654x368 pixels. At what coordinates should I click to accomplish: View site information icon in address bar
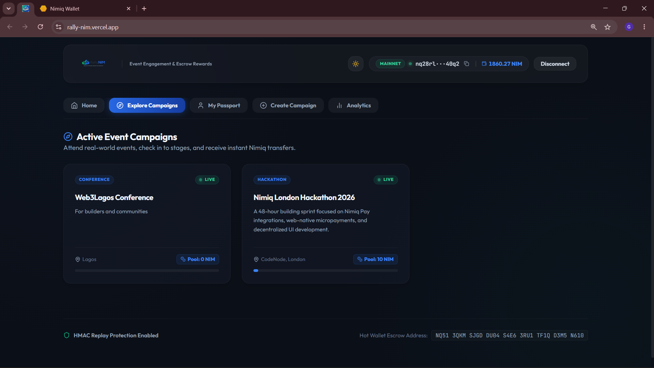coord(59,27)
